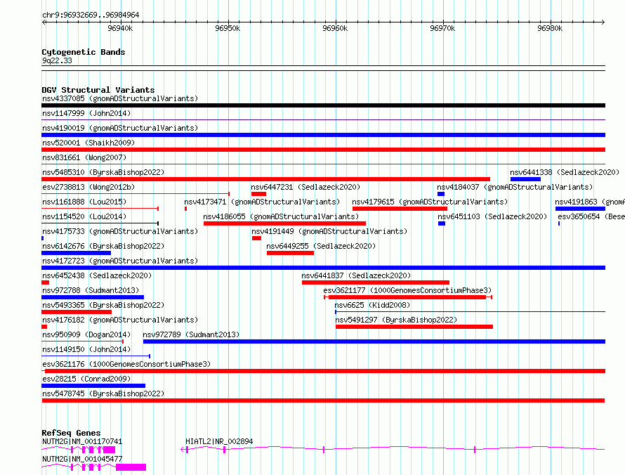Click nsv4172723 gnomAD variant label
Viewport: 625px width, 475px height.
[120, 261]
